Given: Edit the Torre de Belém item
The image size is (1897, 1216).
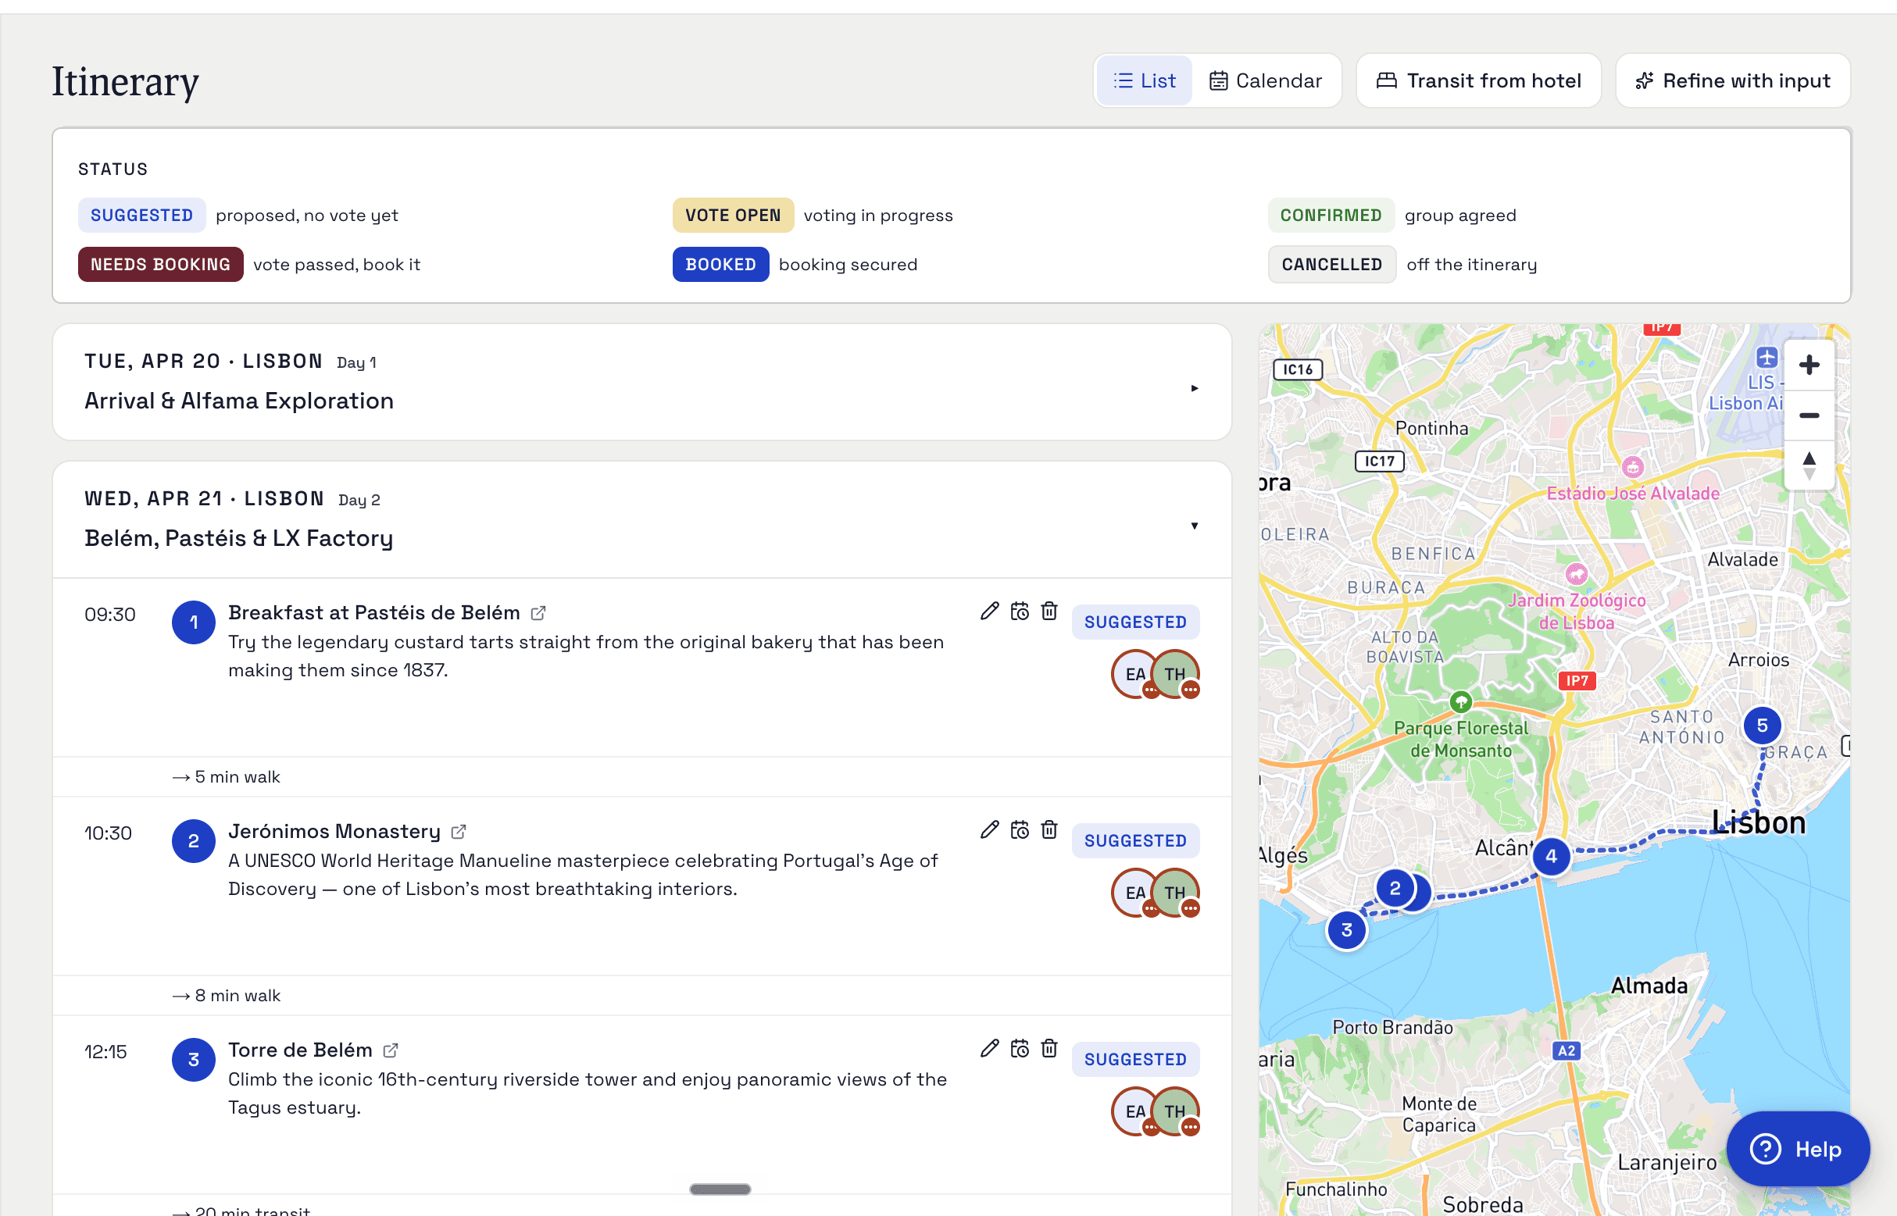Looking at the screenshot, I should [x=990, y=1049].
